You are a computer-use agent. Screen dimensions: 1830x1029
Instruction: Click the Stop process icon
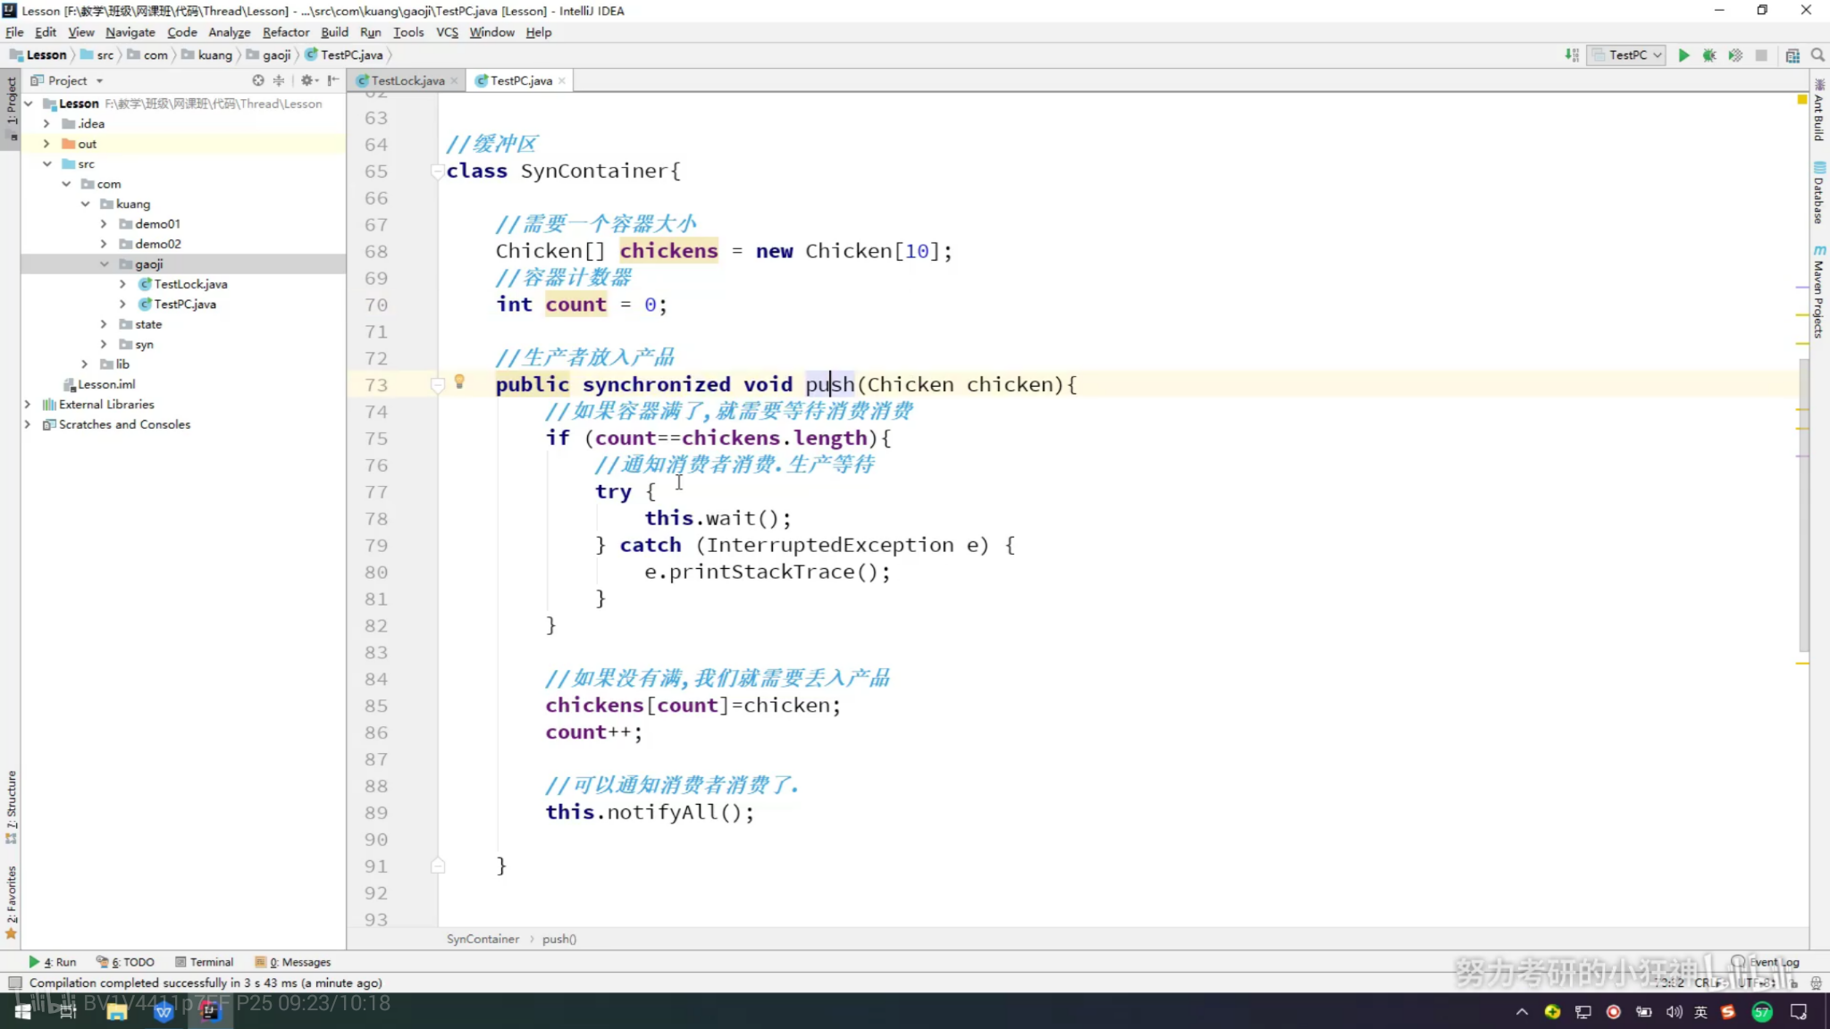pyautogui.click(x=1761, y=55)
